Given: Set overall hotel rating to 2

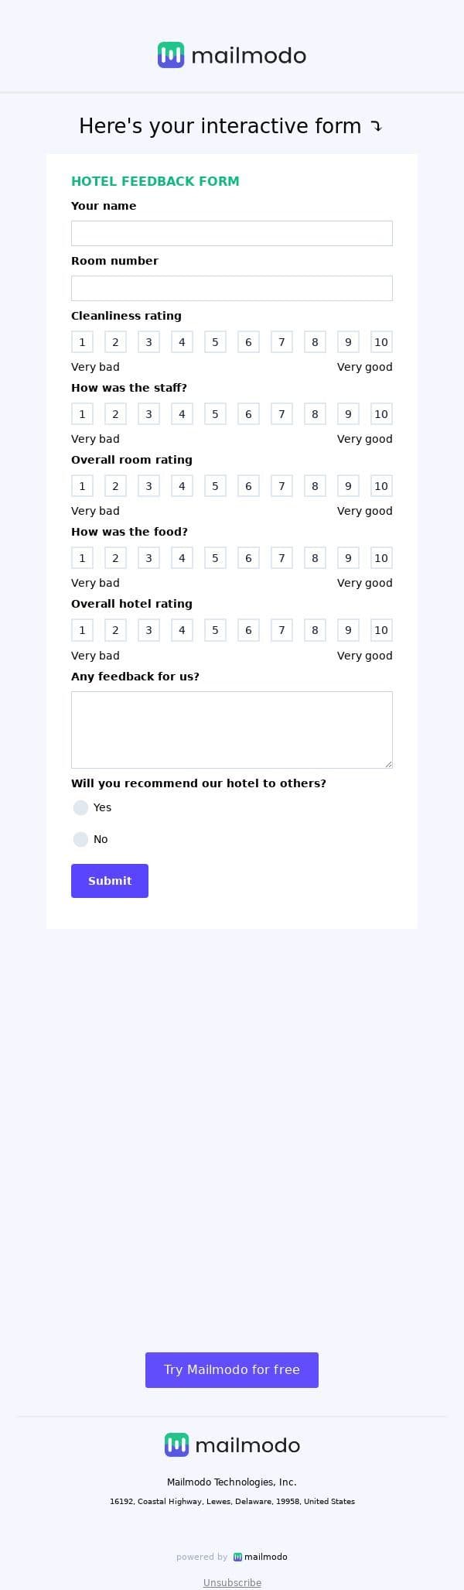Looking at the screenshot, I should coord(115,630).
